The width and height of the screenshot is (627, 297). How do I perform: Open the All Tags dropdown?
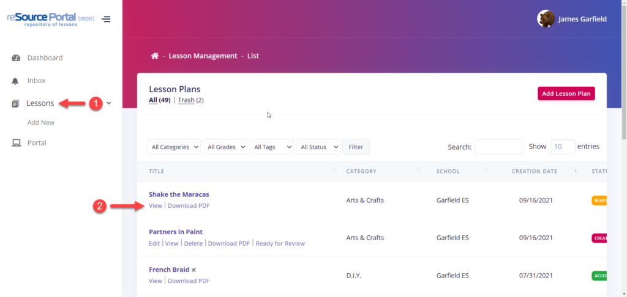point(272,147)
